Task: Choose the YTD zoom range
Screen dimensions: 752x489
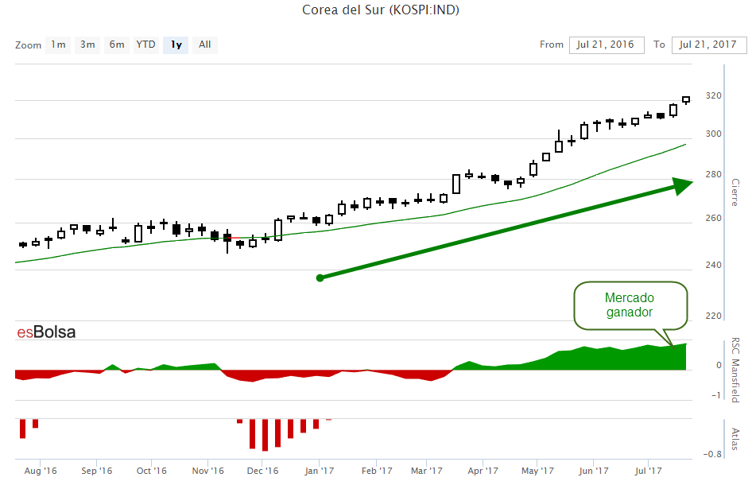Action: click(145, 45)
